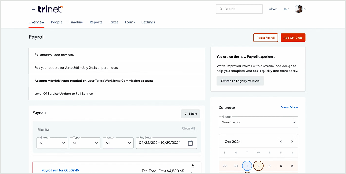Open the Inbox link
The image size is (346, 174).
pos(273,9)
